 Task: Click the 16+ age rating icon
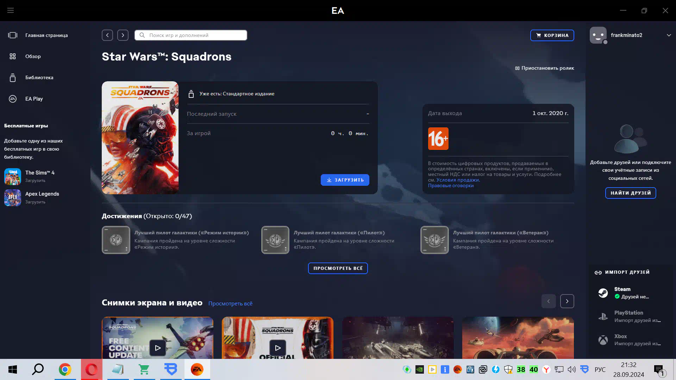(x=438, y=139)
